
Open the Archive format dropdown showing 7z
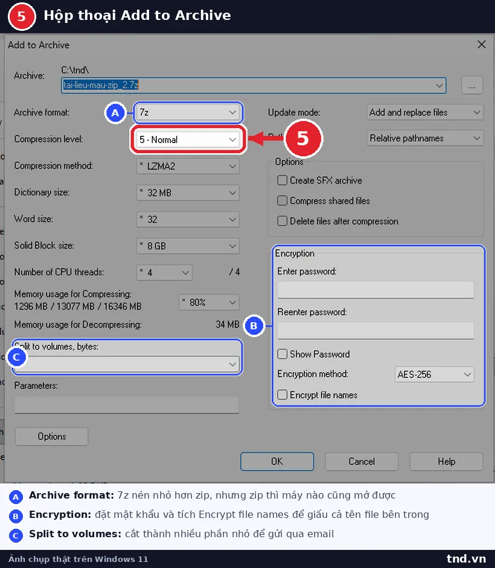[188, 112]
